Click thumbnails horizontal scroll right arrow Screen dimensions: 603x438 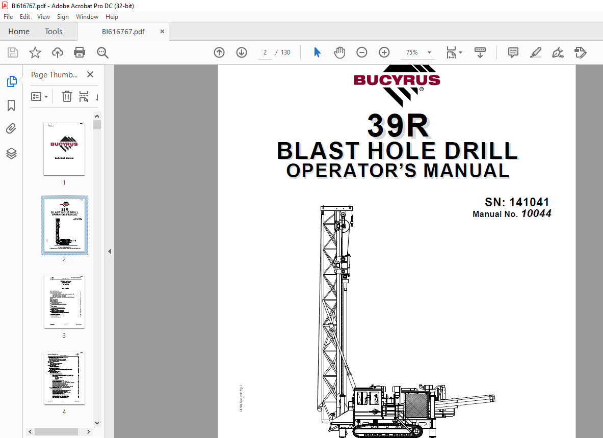(x=89, y=431)
